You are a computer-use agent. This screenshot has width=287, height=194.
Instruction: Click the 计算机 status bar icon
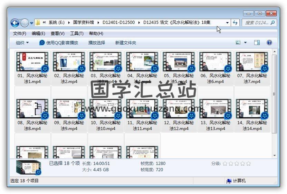coord(229,181)
